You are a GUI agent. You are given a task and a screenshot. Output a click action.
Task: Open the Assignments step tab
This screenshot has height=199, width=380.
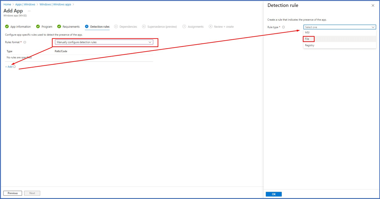click(x=195, y=27)
